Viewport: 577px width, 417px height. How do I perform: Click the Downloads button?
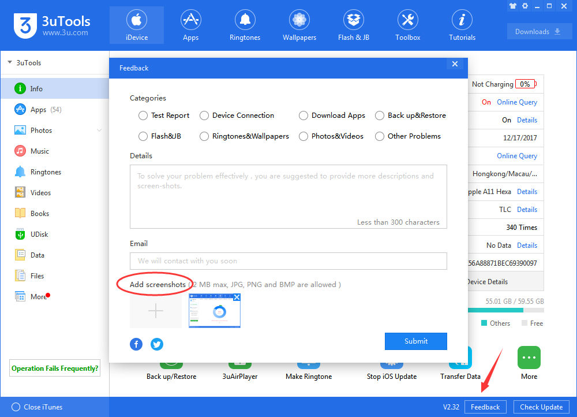click(x=539, y=32)
